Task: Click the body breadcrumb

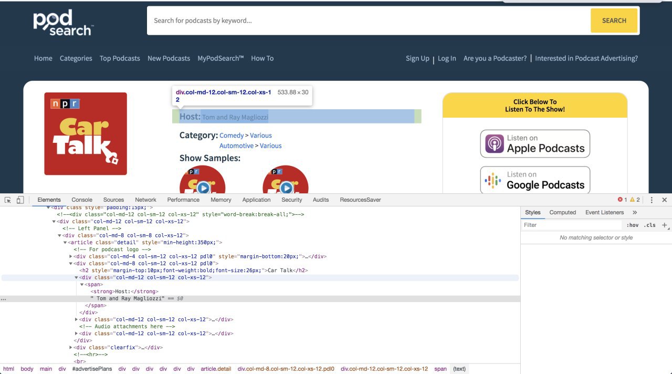Action: tap(27, 369)
